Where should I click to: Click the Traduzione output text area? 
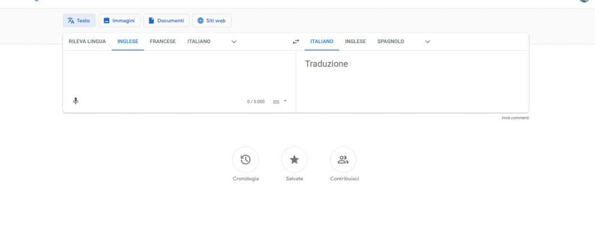pos(413,81)
